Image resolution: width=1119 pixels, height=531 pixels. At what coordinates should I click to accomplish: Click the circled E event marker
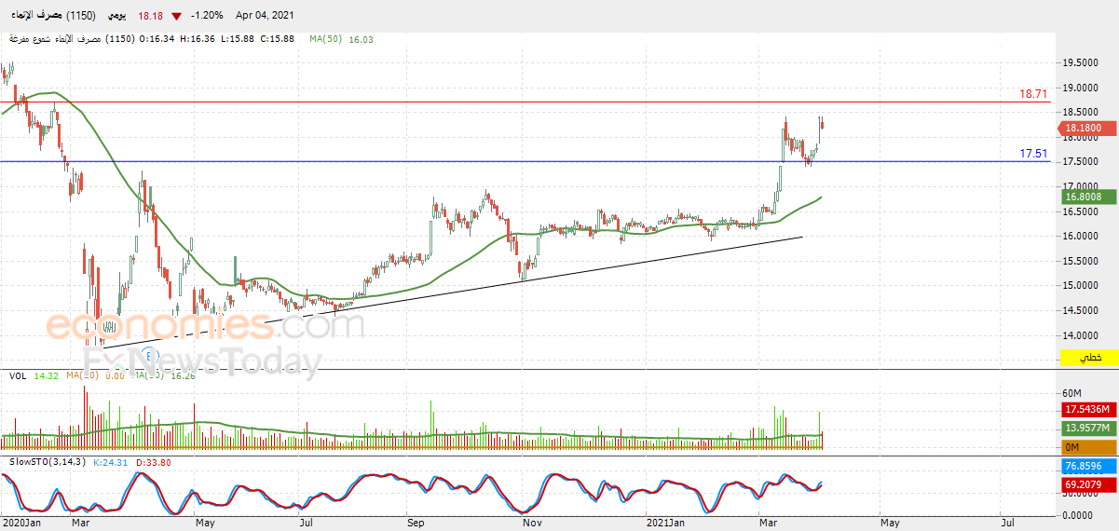(x=150, y=355)
